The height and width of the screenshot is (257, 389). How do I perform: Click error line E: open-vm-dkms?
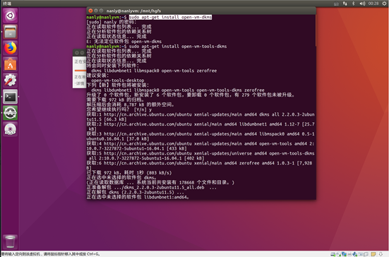pos(124,42)
